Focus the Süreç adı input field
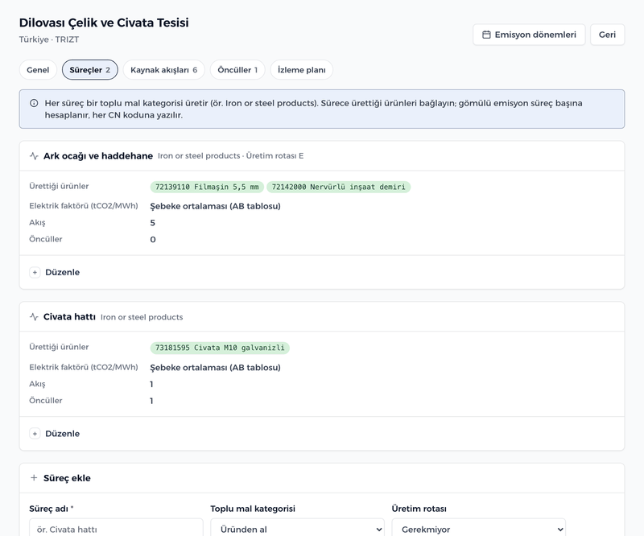 tap(116, 530)
